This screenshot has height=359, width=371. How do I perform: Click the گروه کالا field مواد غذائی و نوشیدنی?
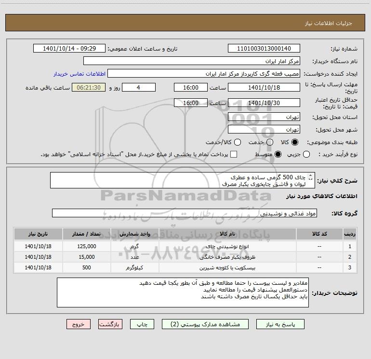[185, 213]
